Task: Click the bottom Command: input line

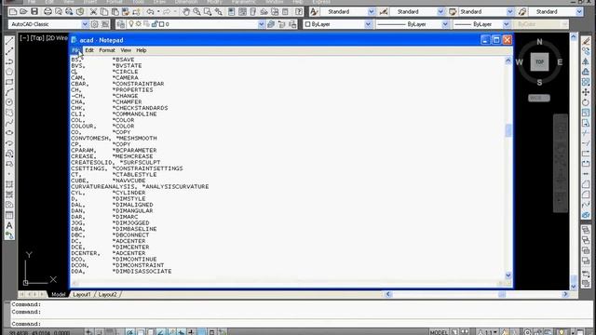Action: pyautogui.click(x=300, y=324)
